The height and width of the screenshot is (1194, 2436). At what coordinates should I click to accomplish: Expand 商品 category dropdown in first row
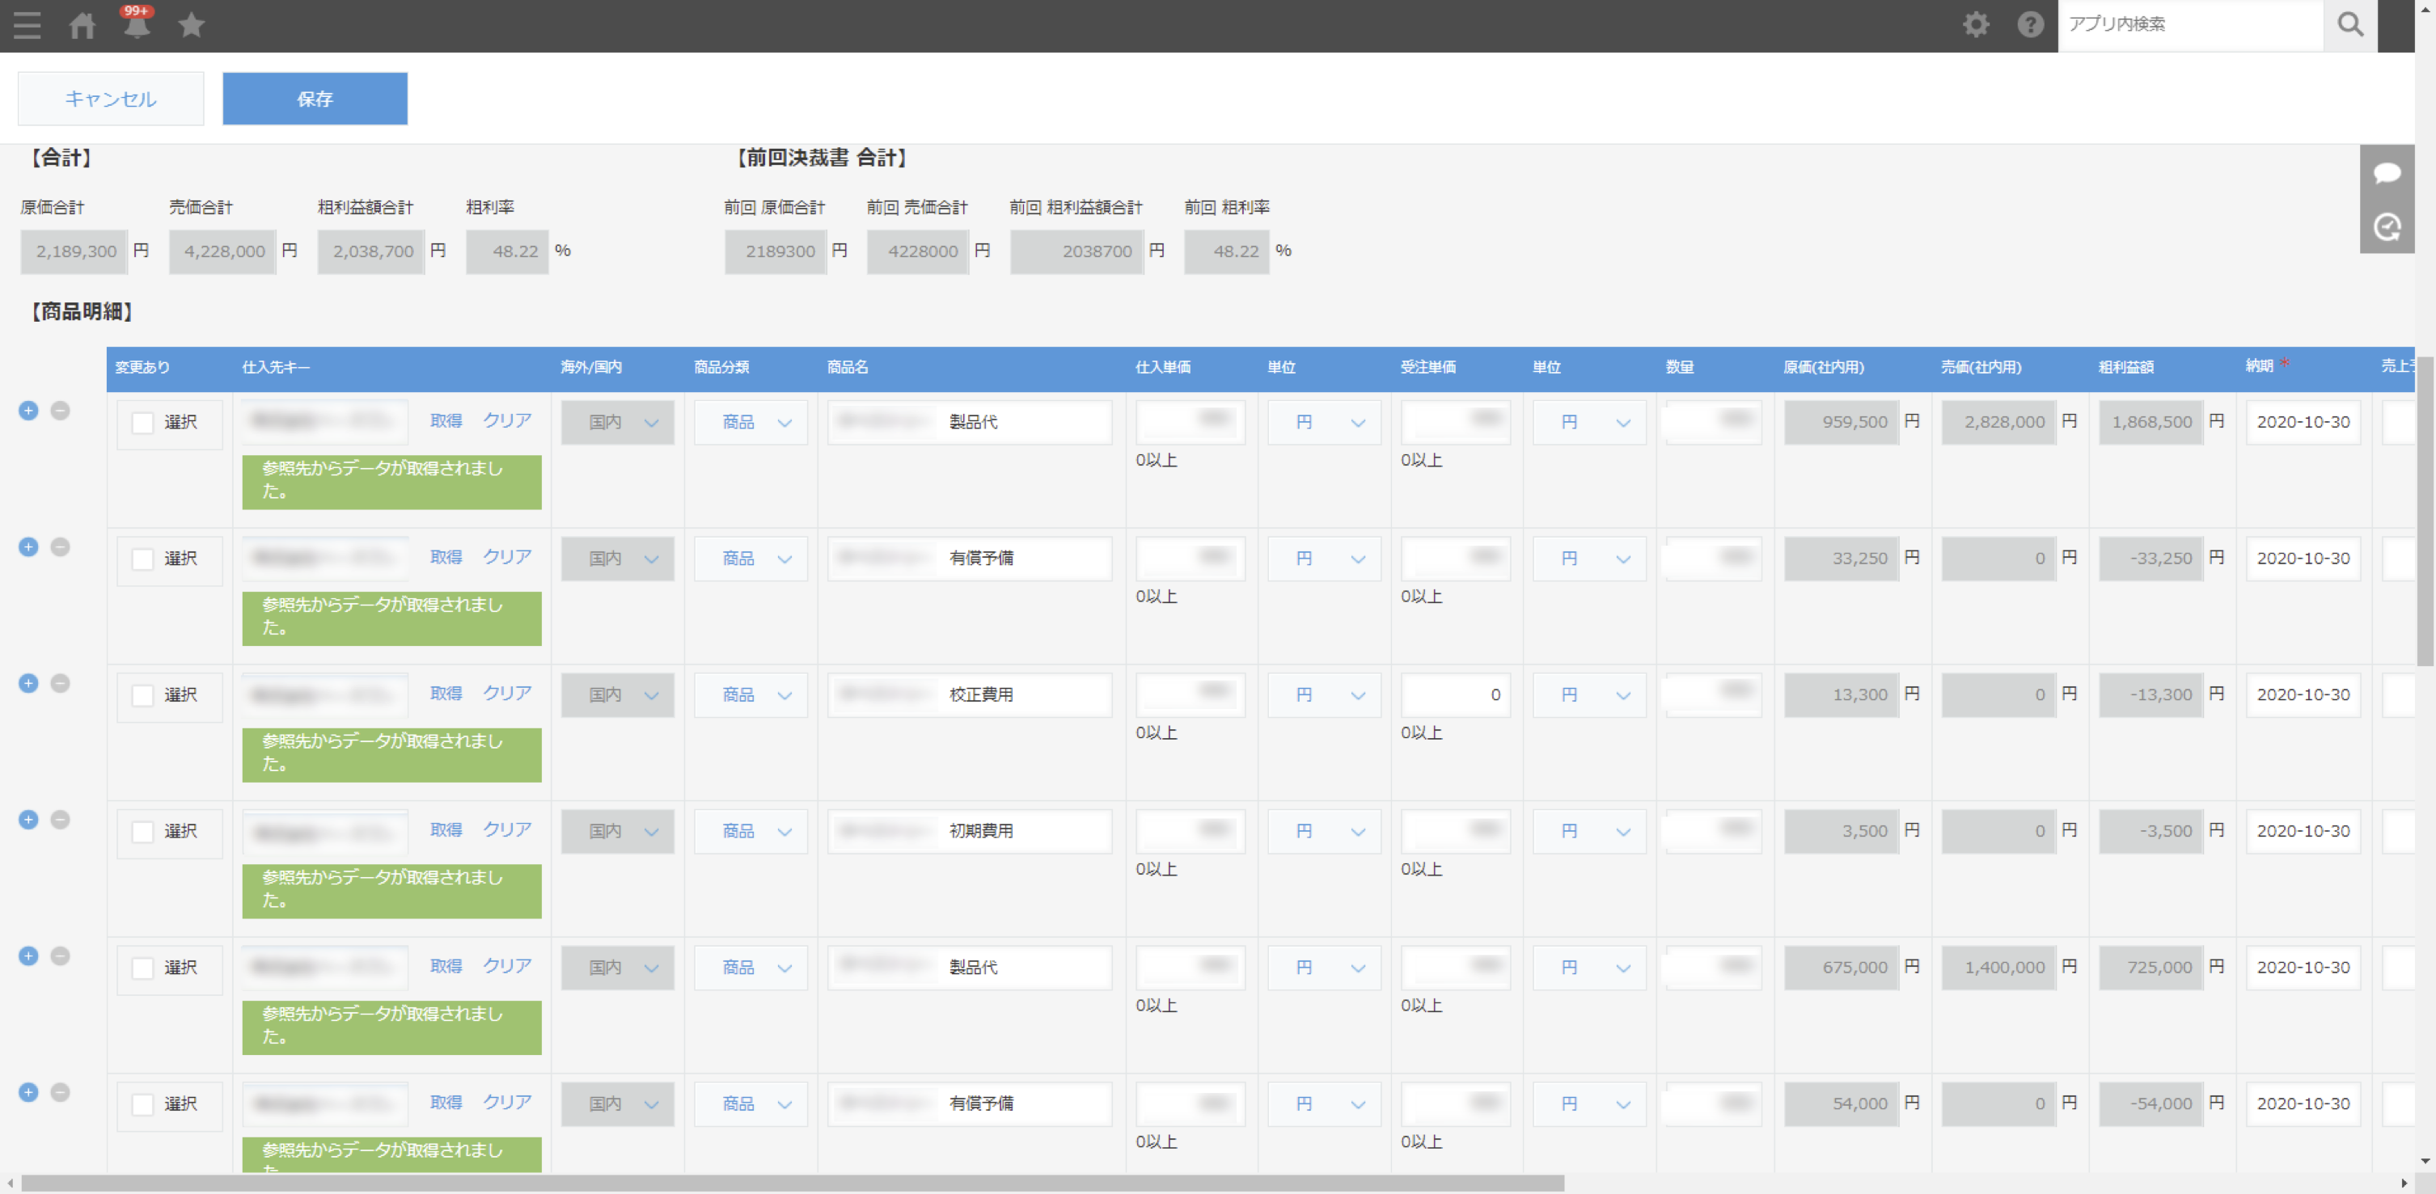pyautogui.click(x=752, y=423)
